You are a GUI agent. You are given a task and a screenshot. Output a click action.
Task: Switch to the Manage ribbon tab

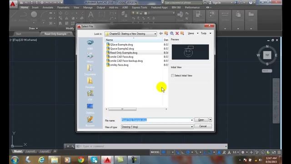(x=88, y=7)
